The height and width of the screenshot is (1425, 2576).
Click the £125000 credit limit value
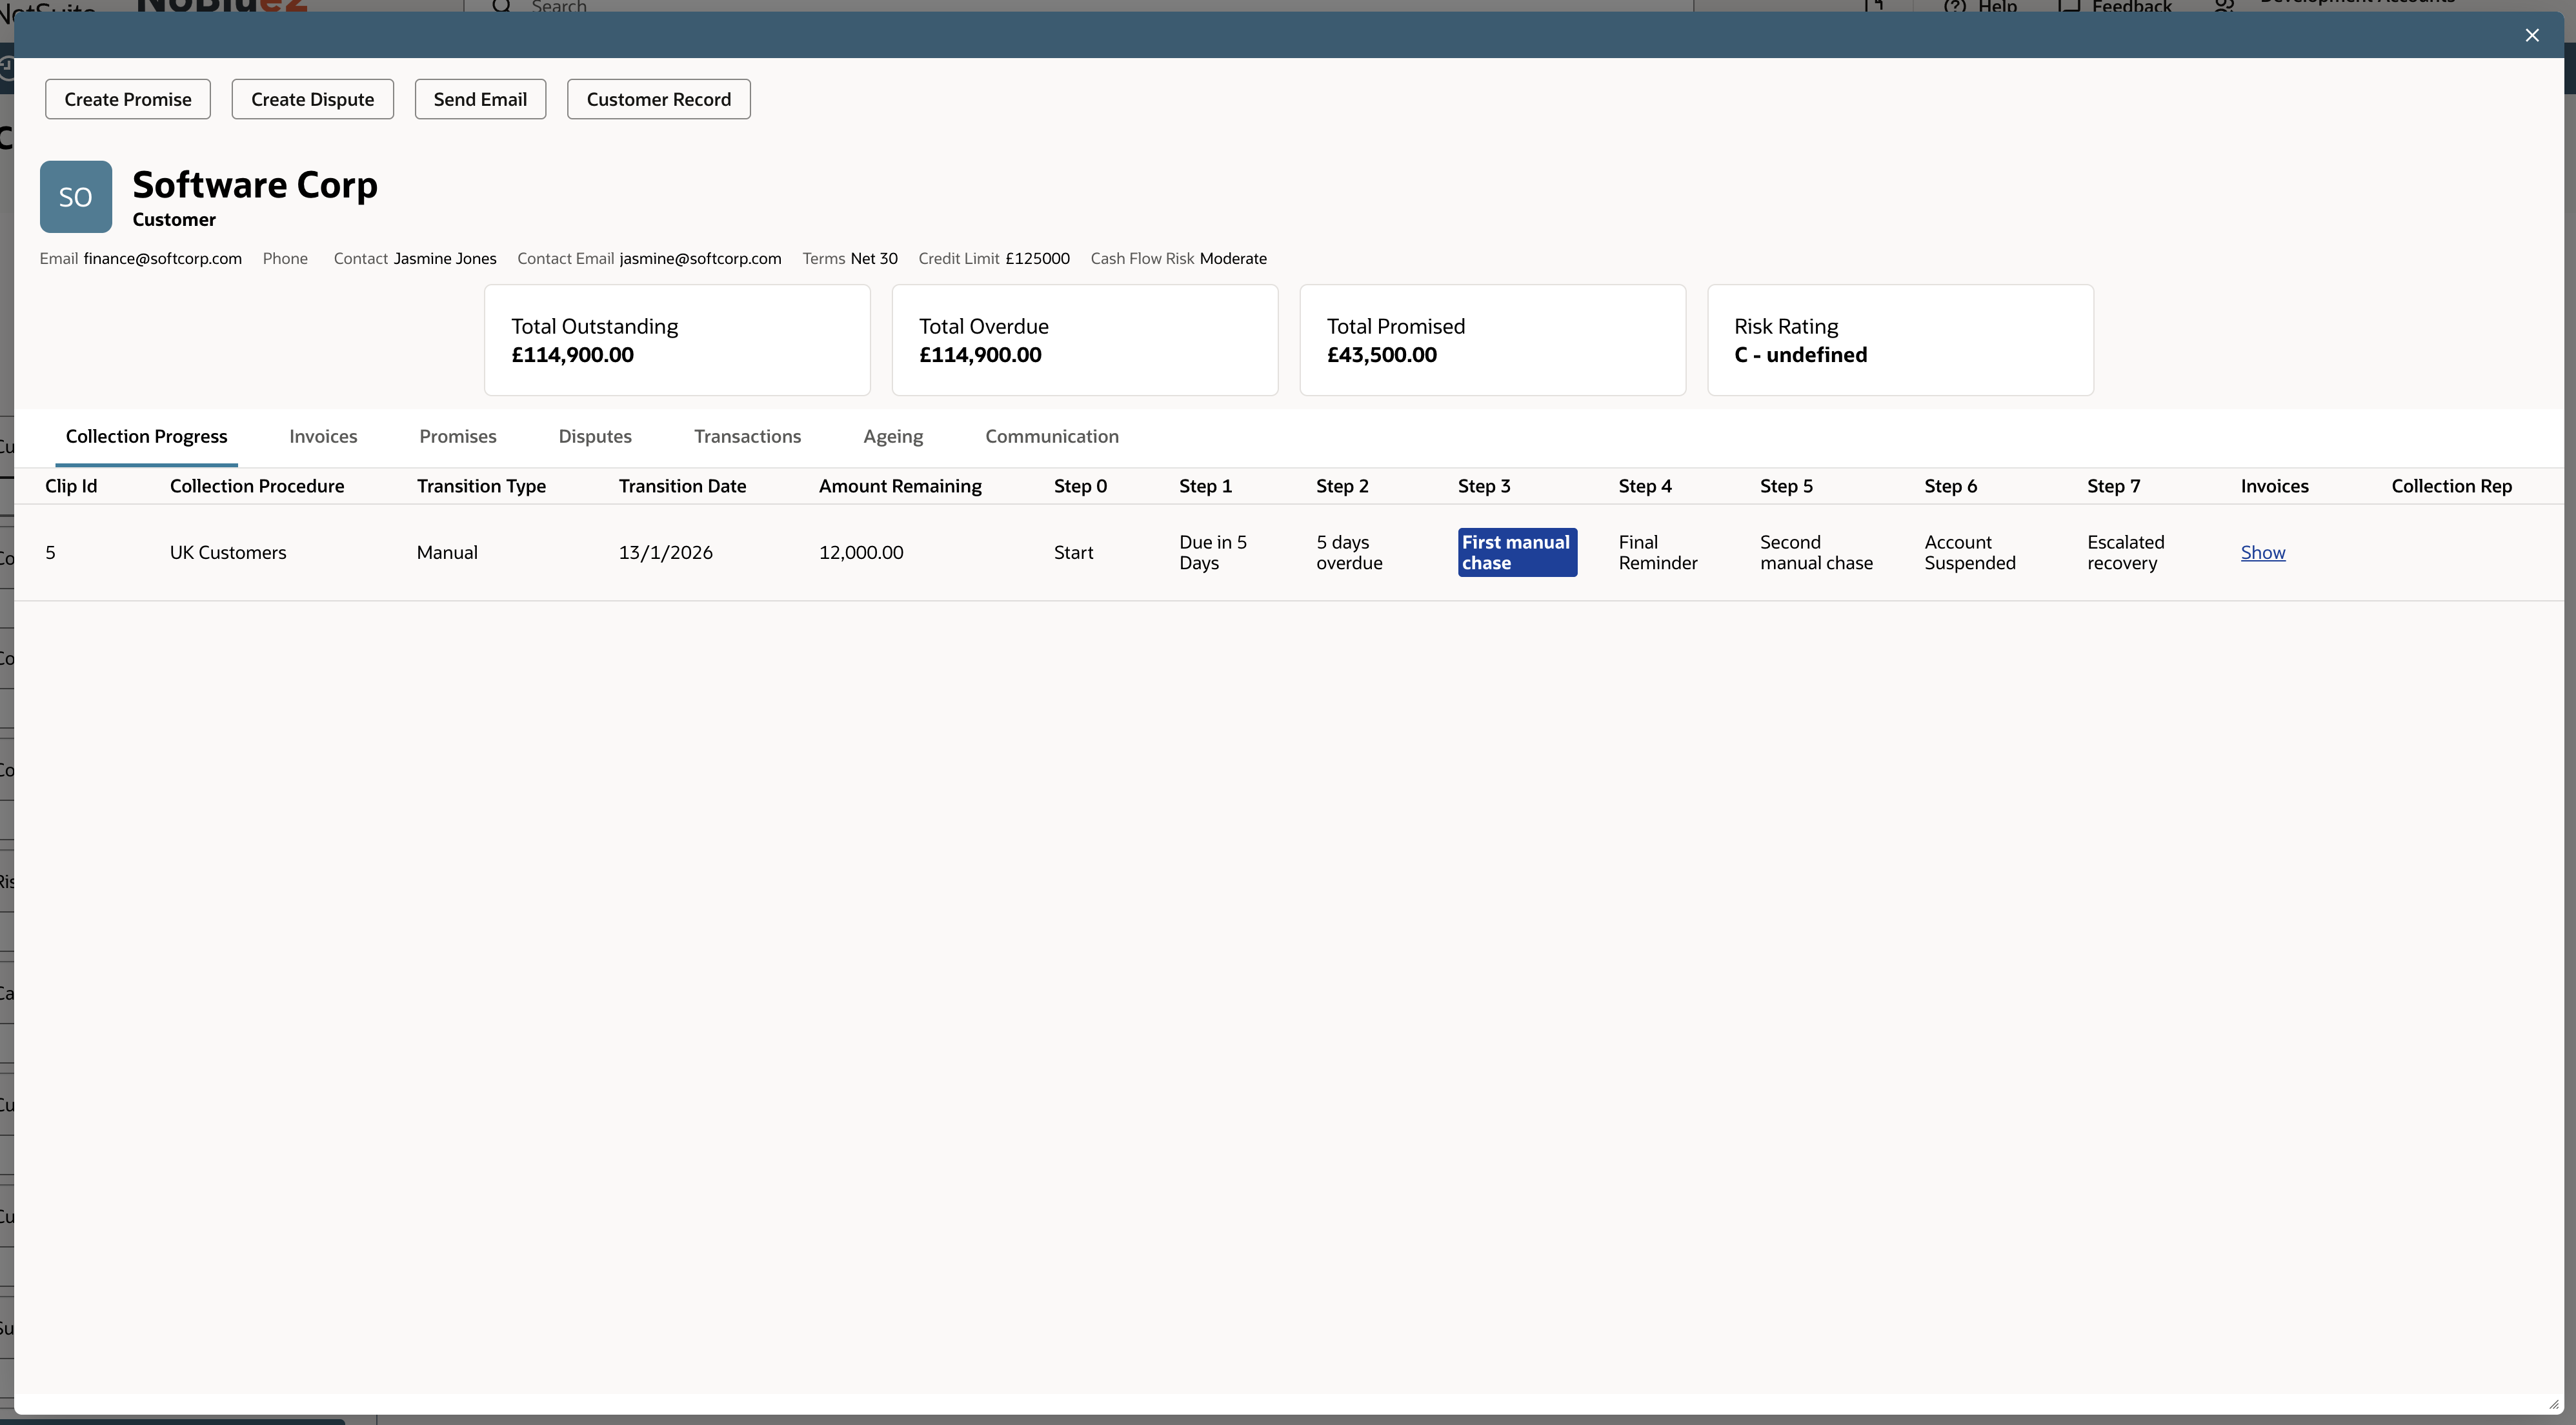[1037, 258]
